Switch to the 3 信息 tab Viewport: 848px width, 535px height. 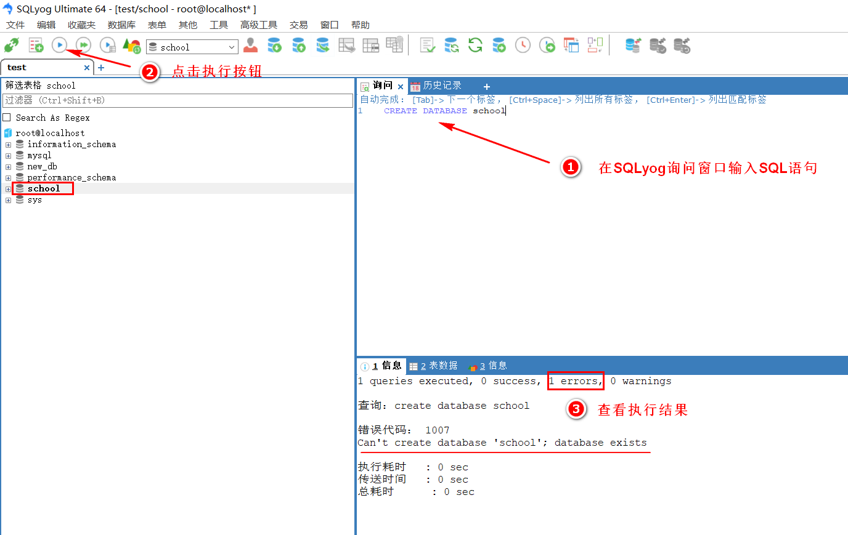pyautogui.click(x=488, y=366)
